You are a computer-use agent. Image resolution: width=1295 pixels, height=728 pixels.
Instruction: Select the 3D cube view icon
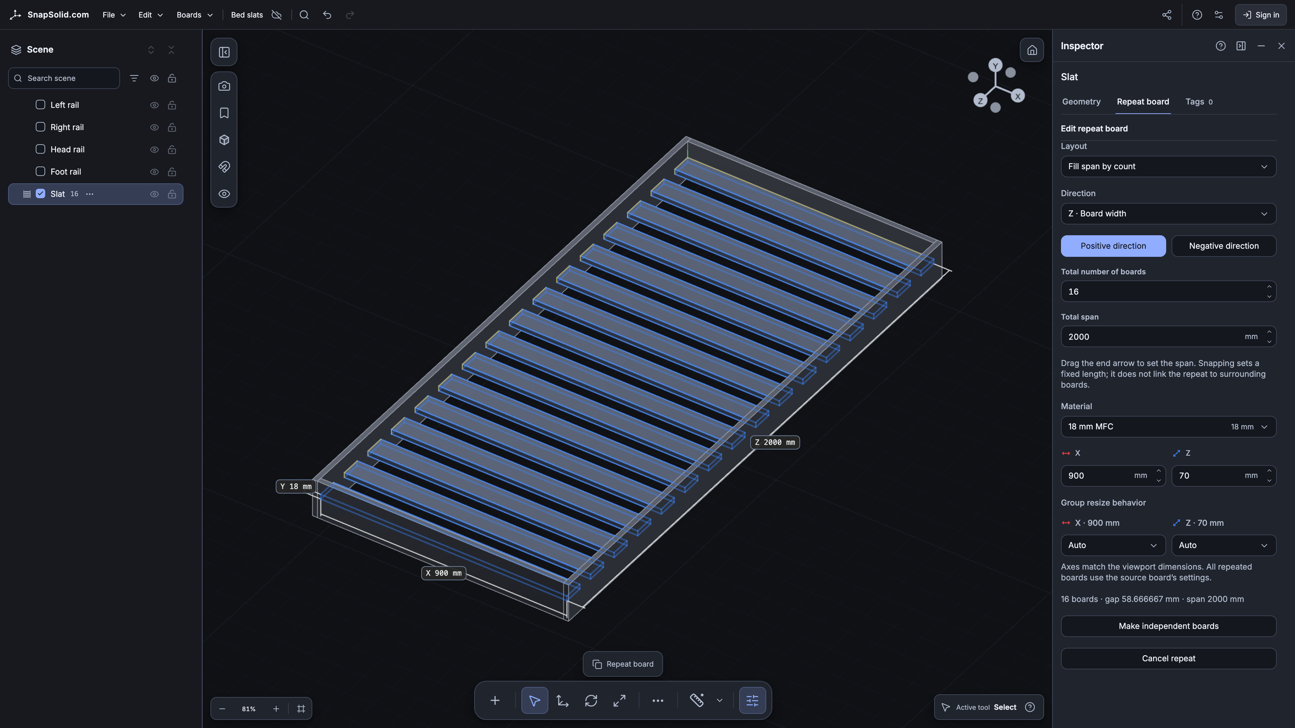tap(224, 140)
